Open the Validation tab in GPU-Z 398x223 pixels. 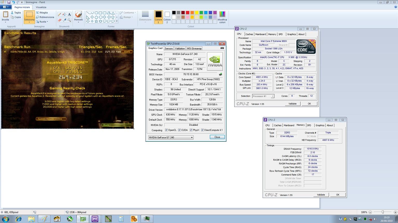click(x=180, y=49)
